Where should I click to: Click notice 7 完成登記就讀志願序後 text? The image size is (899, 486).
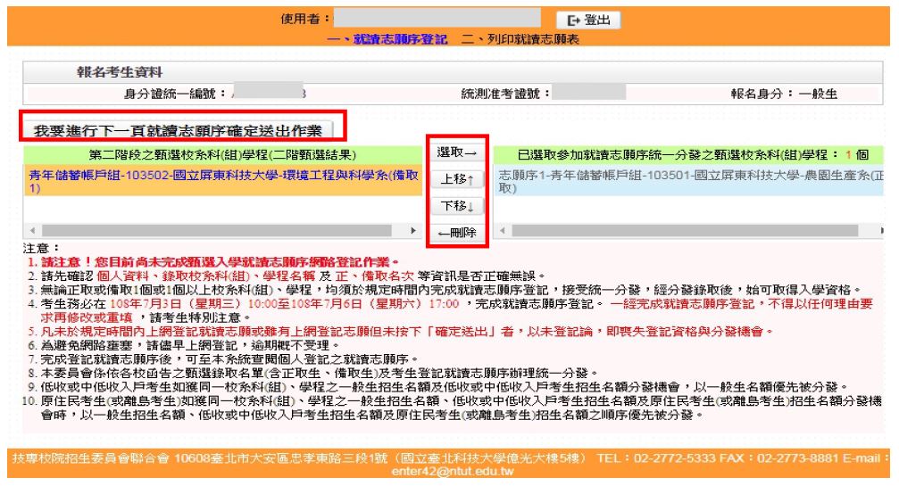pyautogui.click(x=229, y=358)
